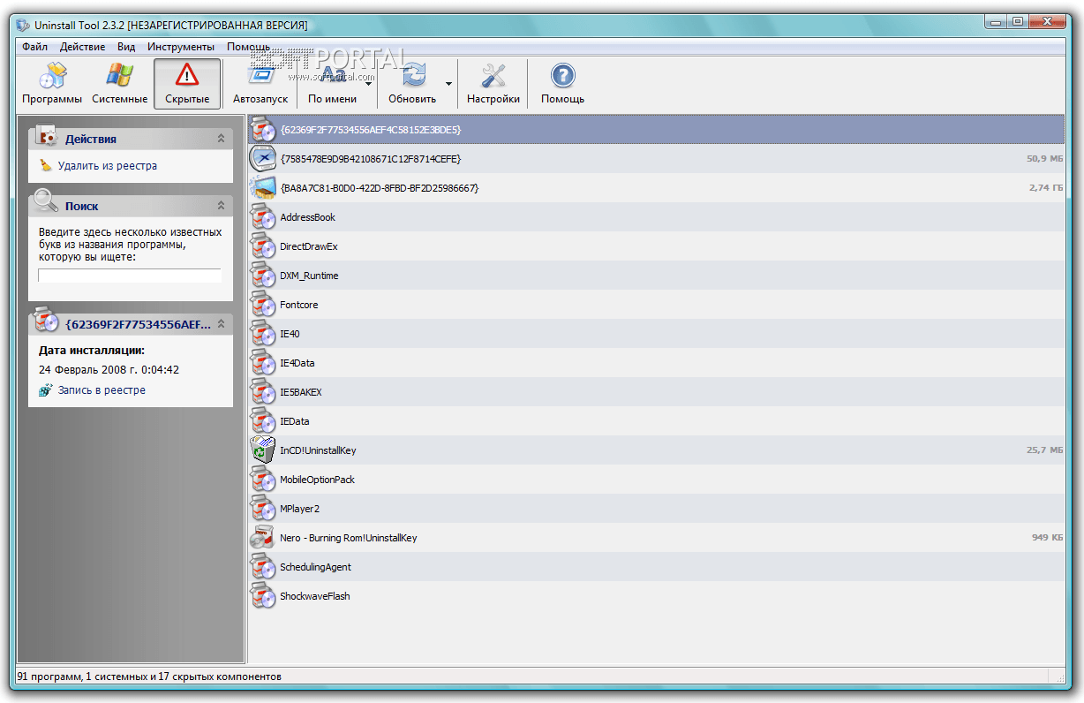1084x703 pixels.
Task: Select the DXM_Runtime entry
Action: [x=656, y=276]
